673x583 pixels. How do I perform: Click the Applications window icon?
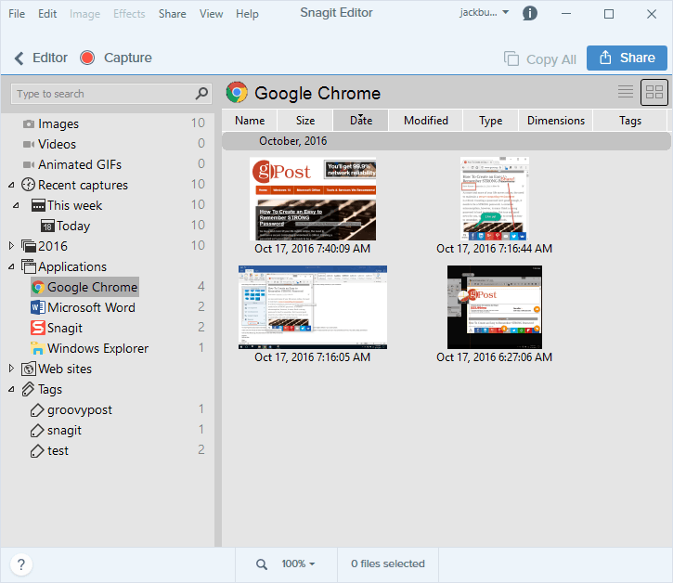click(x=29, y=266)
